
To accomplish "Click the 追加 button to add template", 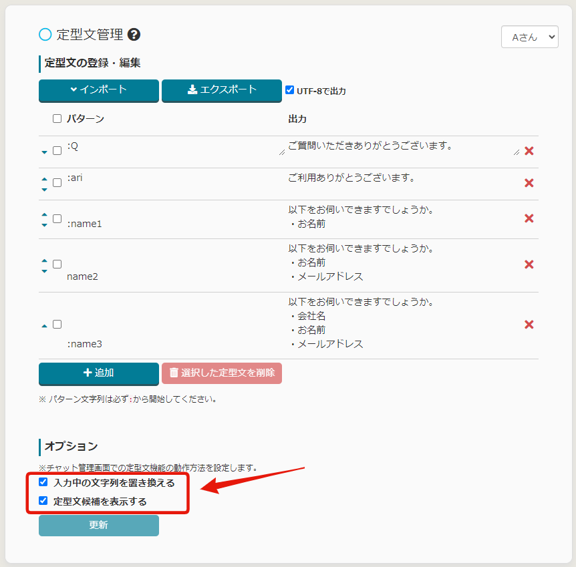I will click(x=98, y=373).
